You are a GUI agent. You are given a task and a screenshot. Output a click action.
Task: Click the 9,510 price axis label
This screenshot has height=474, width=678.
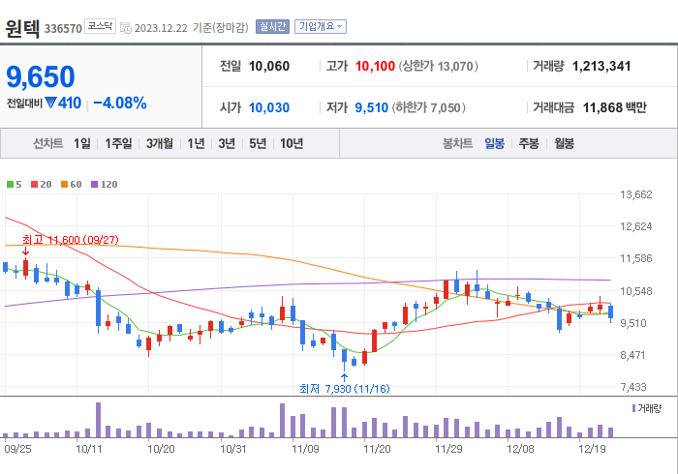633,323
